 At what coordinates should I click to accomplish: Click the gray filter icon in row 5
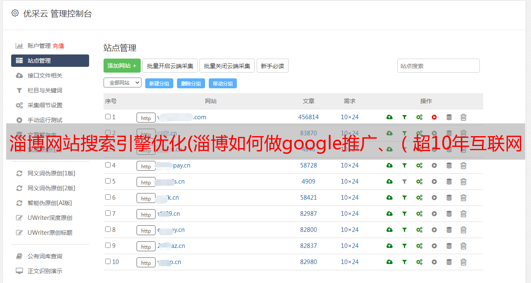tap(404, 182)
